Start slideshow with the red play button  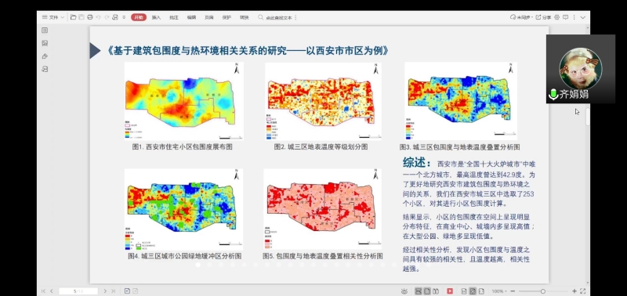(x=450, y=291)
